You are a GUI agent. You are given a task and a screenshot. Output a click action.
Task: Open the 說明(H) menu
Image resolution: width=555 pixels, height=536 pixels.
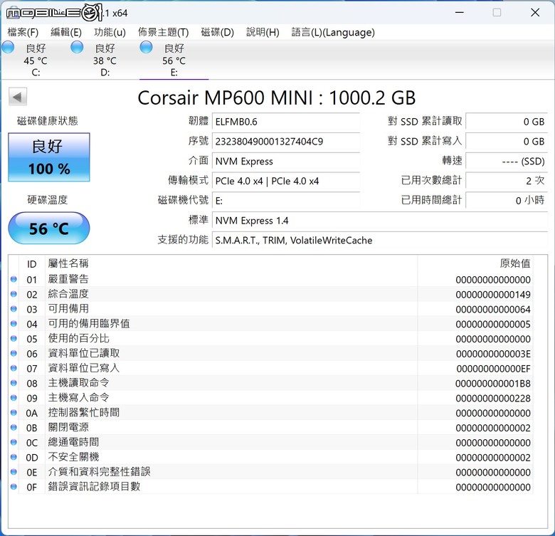pyautogui.click(x=263, y=32)
